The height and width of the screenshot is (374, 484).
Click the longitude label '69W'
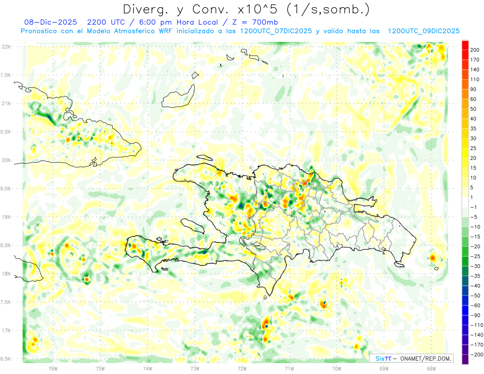tap(384, 368)
